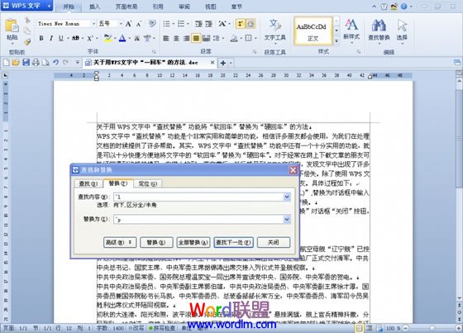Click the 关闭 button in dialog
This screenshot has width=463, height=333.
[274, 242]
